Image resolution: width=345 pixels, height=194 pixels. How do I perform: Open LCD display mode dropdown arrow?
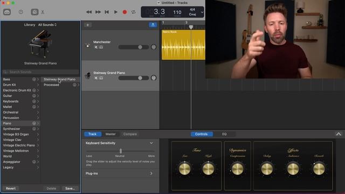tap(202, 12)
